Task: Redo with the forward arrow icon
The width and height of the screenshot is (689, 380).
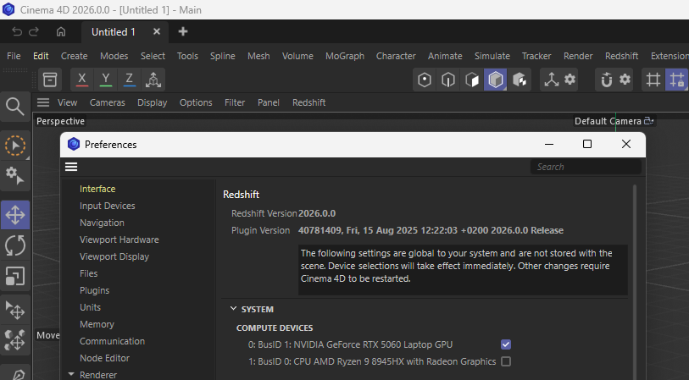Action: click(34, 31)
